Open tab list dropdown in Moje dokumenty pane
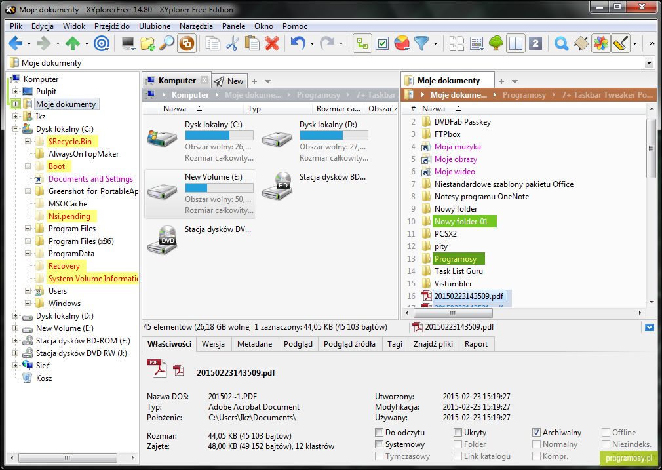 pyautogui.click(x=515, y=81)
